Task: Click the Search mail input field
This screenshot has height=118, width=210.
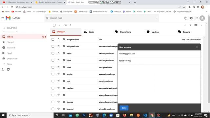Action: [102, 18]
